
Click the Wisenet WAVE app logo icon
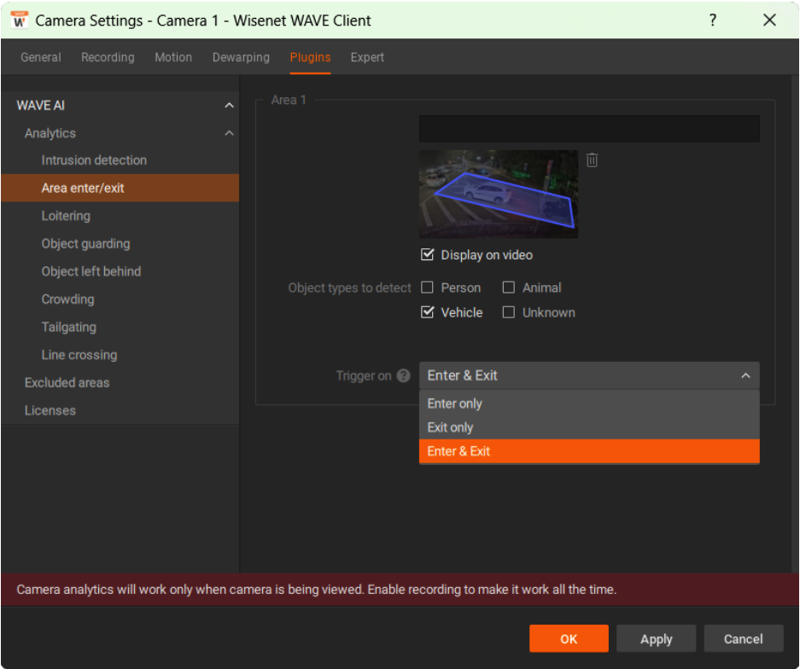tap(20, 20)
